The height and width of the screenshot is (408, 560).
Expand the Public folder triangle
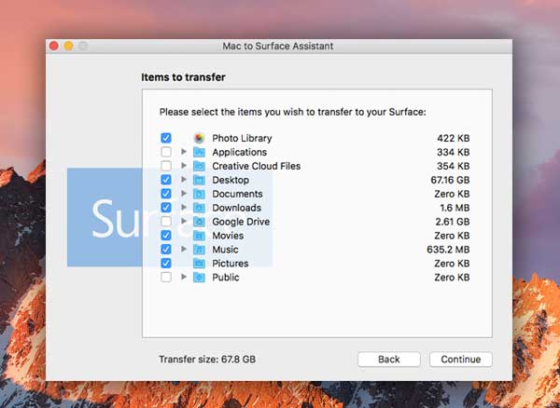(184, 277)
